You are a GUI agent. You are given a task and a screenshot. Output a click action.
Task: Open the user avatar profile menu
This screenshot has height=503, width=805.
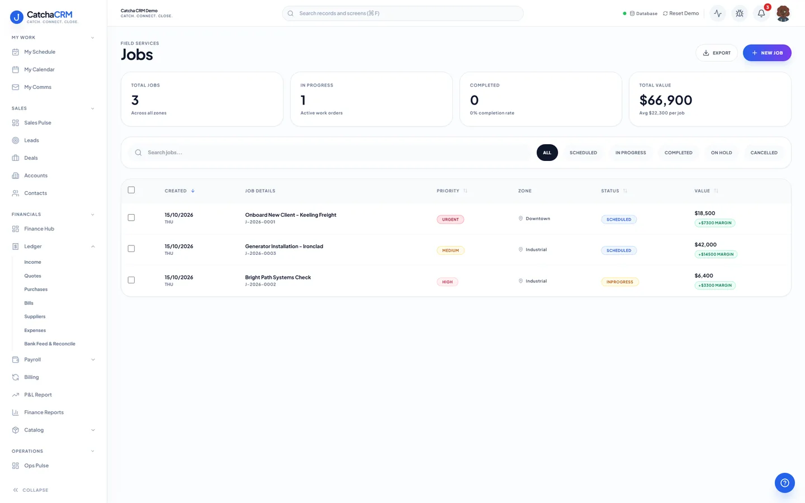783,13
